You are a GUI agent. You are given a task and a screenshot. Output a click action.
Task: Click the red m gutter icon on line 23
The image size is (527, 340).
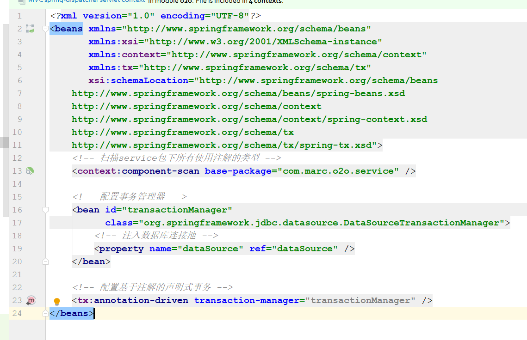[31, 300]
